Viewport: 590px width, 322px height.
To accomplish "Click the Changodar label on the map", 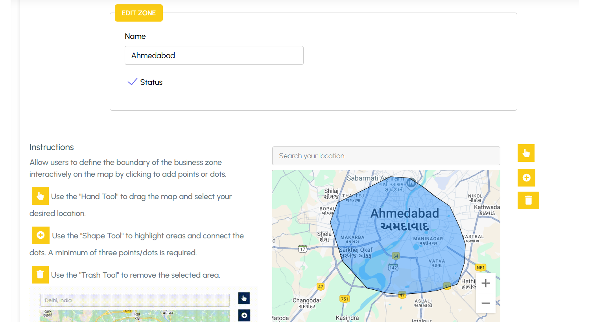I will (307, 303).
